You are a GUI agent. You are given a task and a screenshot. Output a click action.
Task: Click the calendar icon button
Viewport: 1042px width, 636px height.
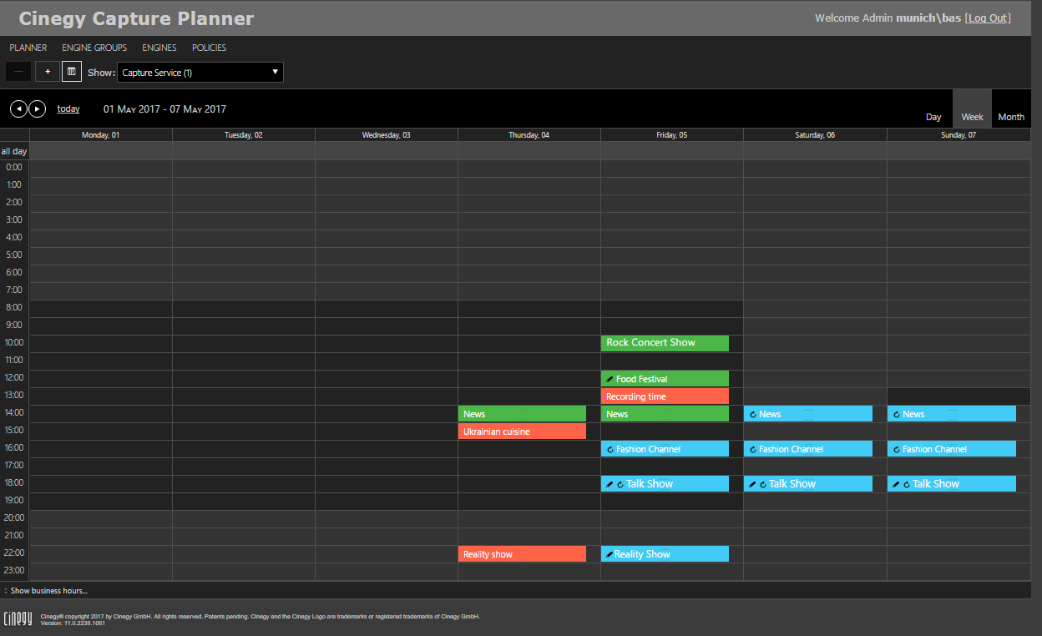pos(72,72)
